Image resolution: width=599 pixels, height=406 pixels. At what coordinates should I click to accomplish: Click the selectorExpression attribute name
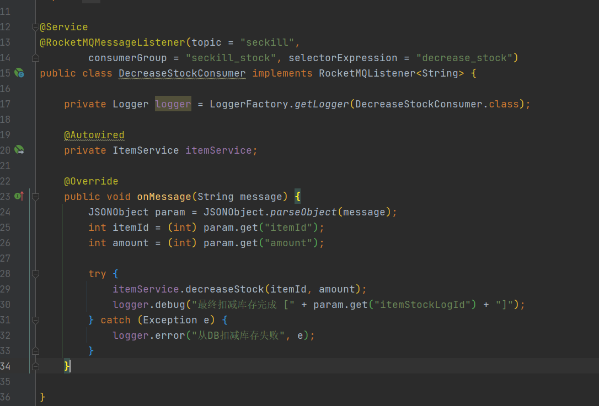pyautogui.click(x=343, y=58)
